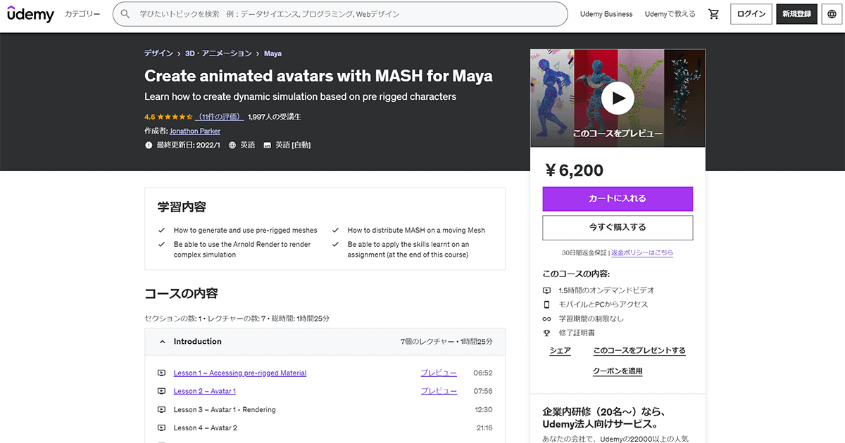Click the last-updated badge icon
The height and width of the screenshot is (443, 845).
(149, 145)
